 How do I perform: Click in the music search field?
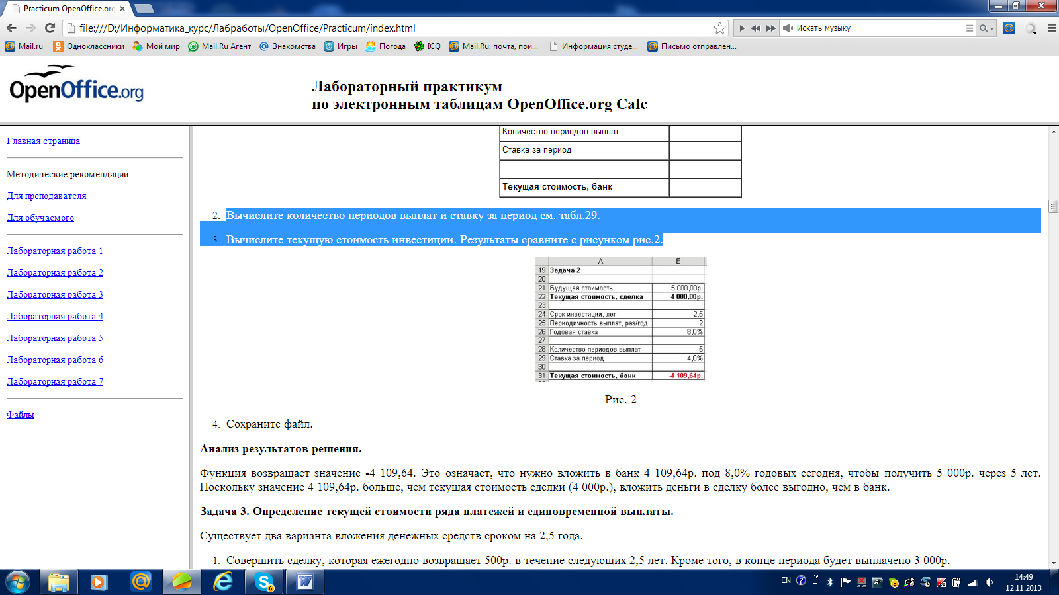pos(879,28)
